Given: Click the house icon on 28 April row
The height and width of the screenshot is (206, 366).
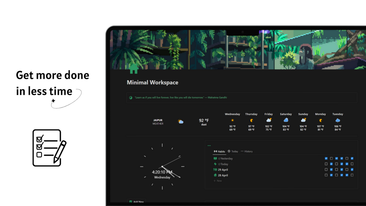Looking at the screenshot, I should (x=215, y=175).
